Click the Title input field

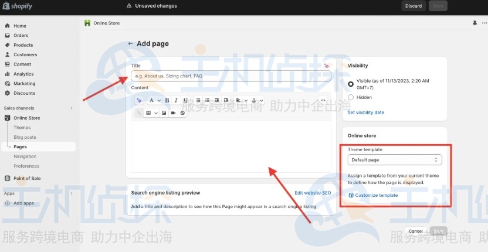coord(231,76)
